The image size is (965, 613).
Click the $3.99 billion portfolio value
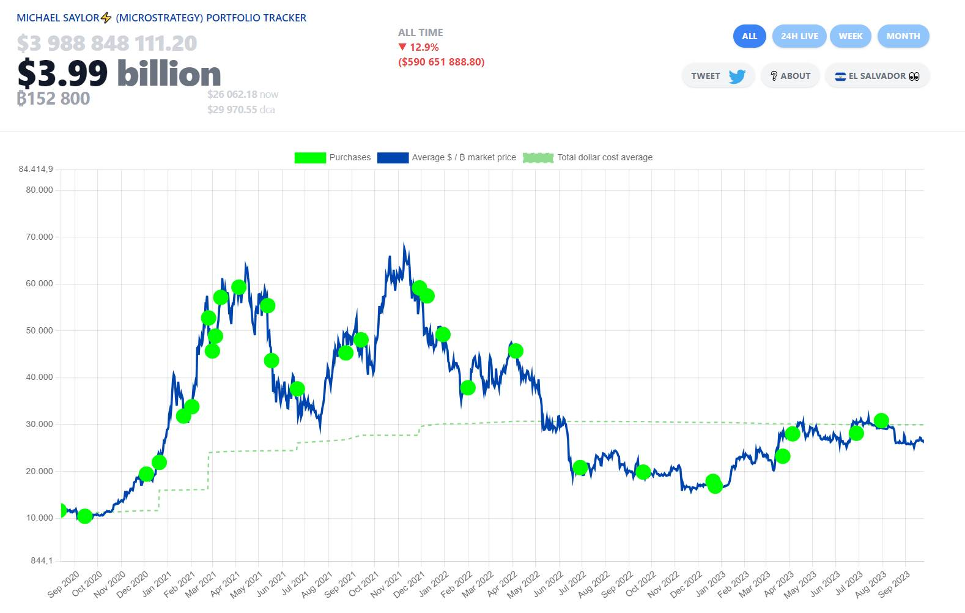click(119, 73)
